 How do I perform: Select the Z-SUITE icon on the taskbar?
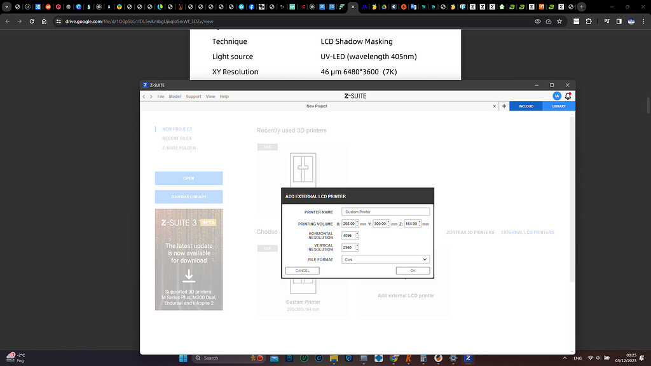pos(468,358)
